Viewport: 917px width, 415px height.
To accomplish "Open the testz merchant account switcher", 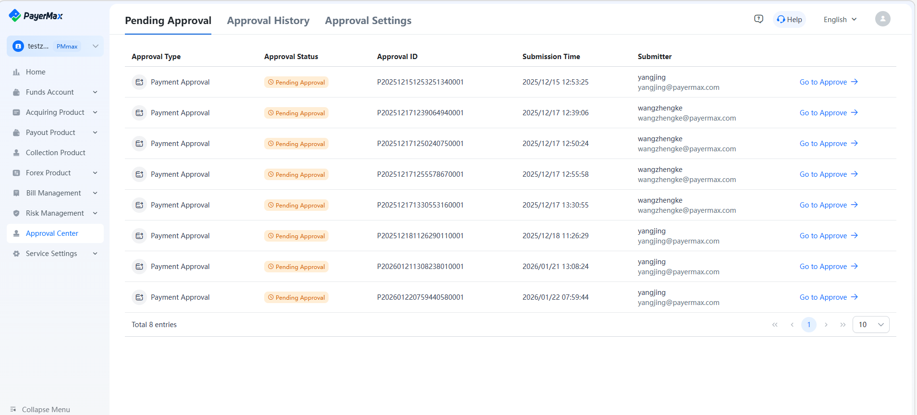I will click(55, 46).
